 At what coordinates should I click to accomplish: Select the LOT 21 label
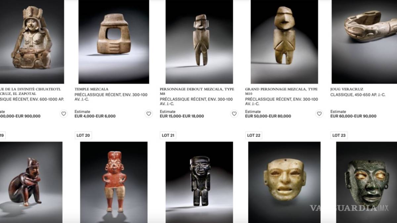click(x=168, y=135)
